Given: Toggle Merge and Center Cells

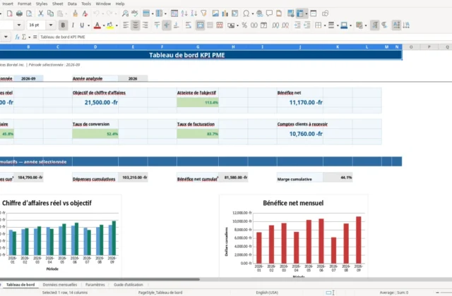Looking at the screenshot, I should [x=200, y=25].
